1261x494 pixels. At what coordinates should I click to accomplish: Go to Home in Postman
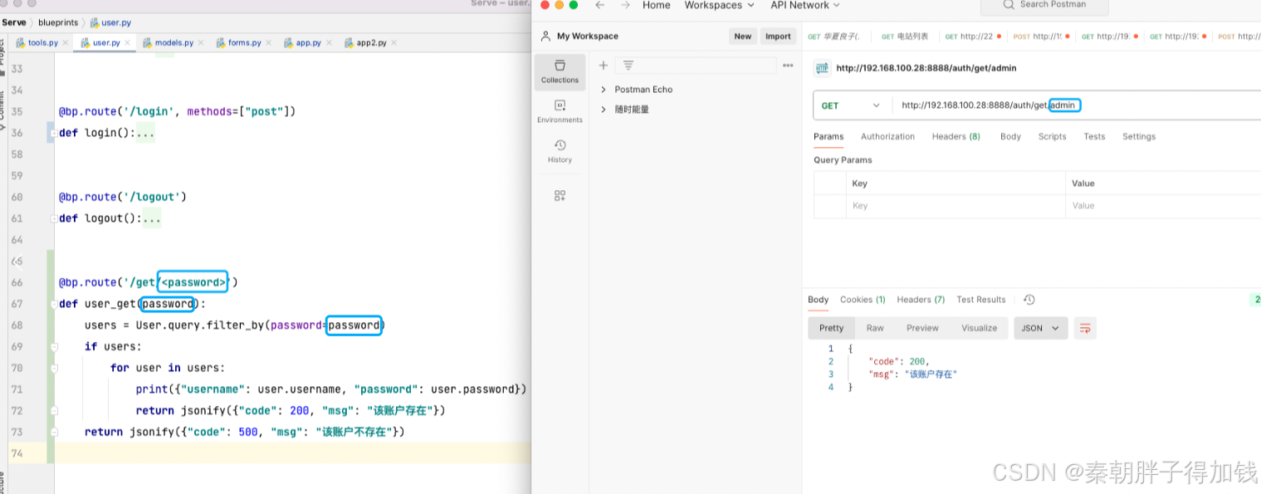coord(656,5)
